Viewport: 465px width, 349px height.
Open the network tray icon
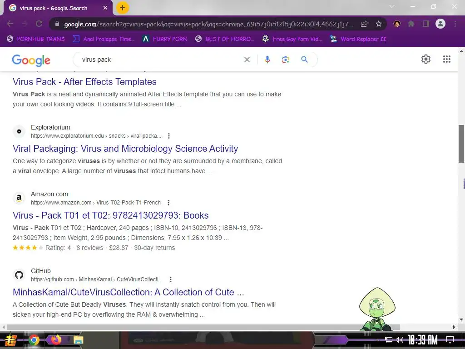point(389,340)
